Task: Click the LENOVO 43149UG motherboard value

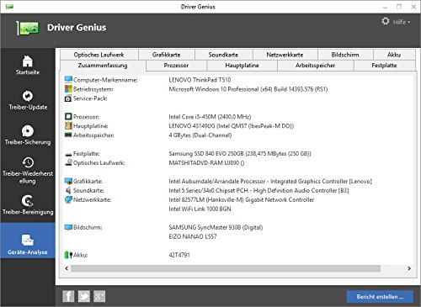Action: pos(232,126)
